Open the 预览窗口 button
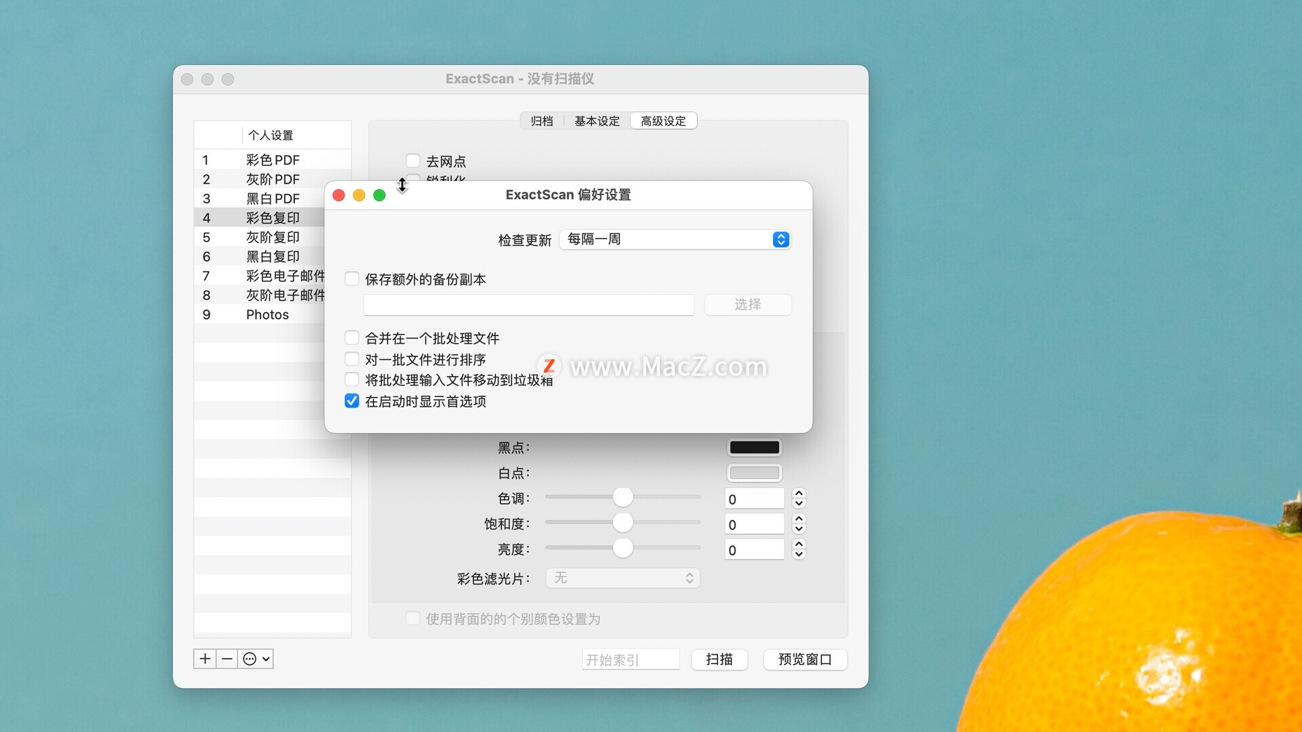Image resolution: width=1302 pixels, height=732 pixels. pos(806,659)
